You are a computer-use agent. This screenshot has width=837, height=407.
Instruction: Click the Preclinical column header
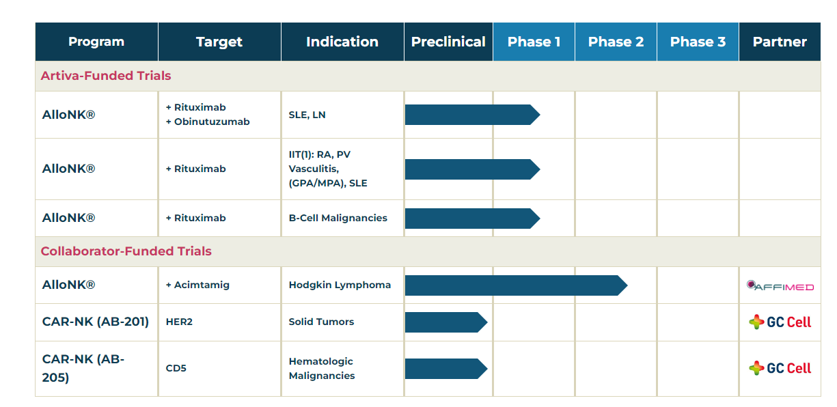(x=448, y=42)
